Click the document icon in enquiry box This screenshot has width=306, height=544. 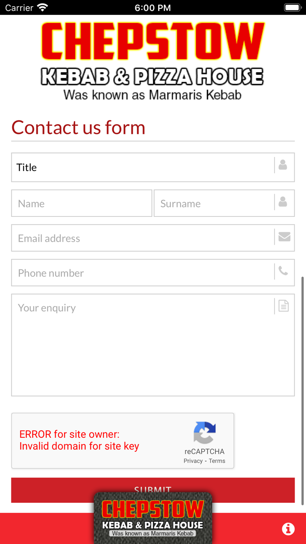[x=284, y=306]
